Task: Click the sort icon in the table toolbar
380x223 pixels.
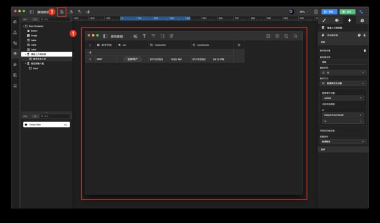Action: [153, 36]
